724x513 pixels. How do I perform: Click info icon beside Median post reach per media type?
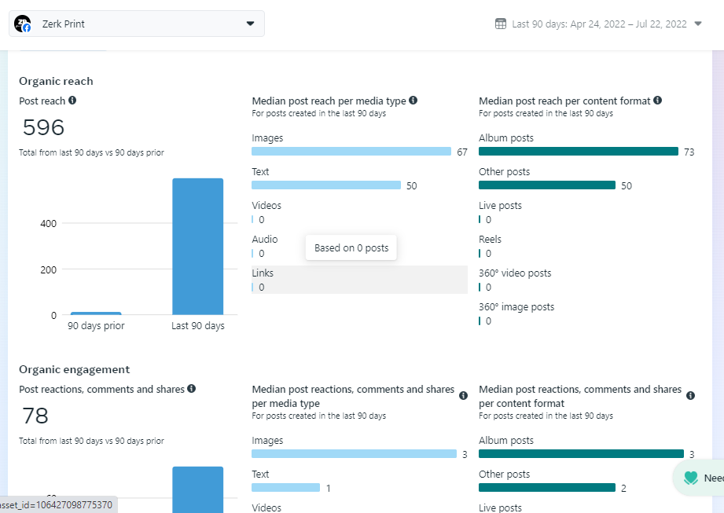coord(413,101)
